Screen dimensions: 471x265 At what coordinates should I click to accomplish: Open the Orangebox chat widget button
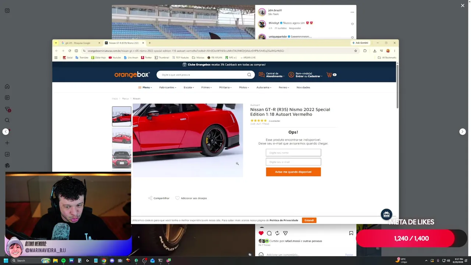click(386, 214)
